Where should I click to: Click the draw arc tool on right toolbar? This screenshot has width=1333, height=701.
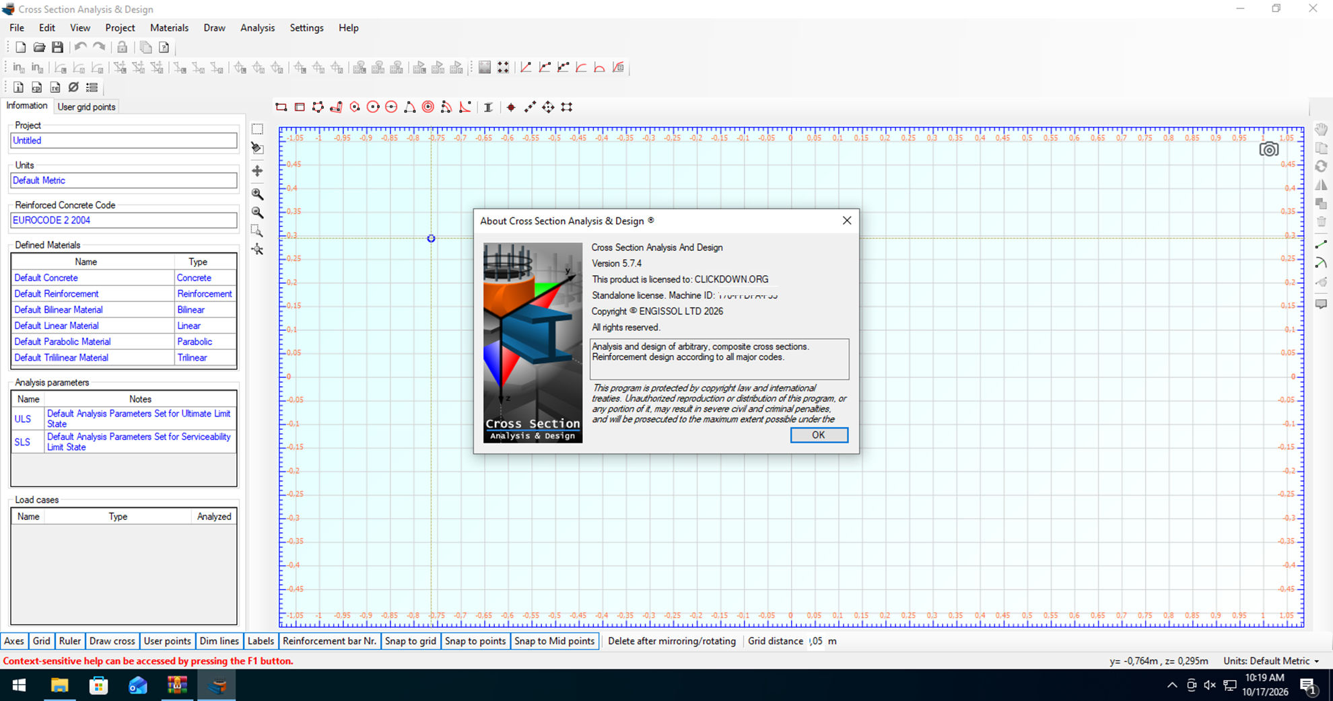pyautogui.click(x=1321, y=263)
